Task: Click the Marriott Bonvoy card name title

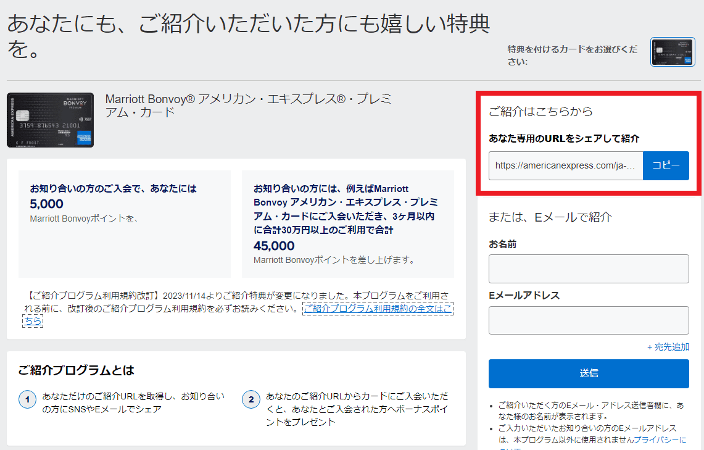Action: tap(248, 105)
